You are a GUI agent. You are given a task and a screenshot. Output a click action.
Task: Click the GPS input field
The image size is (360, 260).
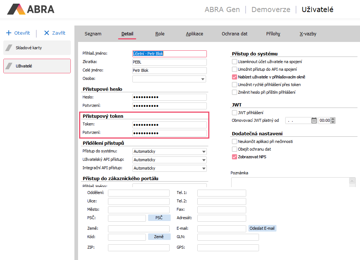coord(228,248)
